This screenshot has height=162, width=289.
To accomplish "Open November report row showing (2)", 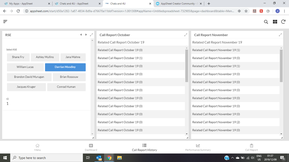I will pyautogui.click(x=235, y=122).
